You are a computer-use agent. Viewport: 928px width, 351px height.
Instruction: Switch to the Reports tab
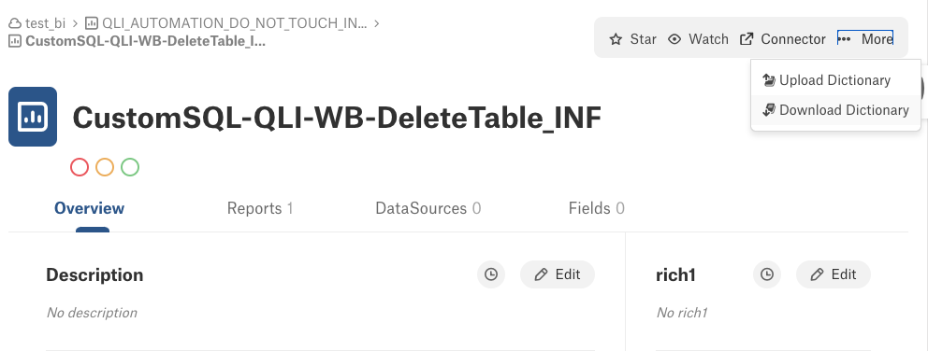(x=260, y=208)
